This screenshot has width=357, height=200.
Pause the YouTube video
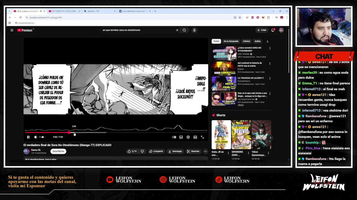pos(28,137)
